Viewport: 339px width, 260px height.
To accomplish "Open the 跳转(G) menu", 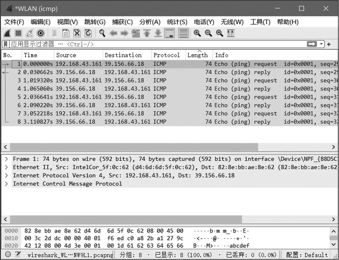I will pyautogui.click(x=95, y=22).
